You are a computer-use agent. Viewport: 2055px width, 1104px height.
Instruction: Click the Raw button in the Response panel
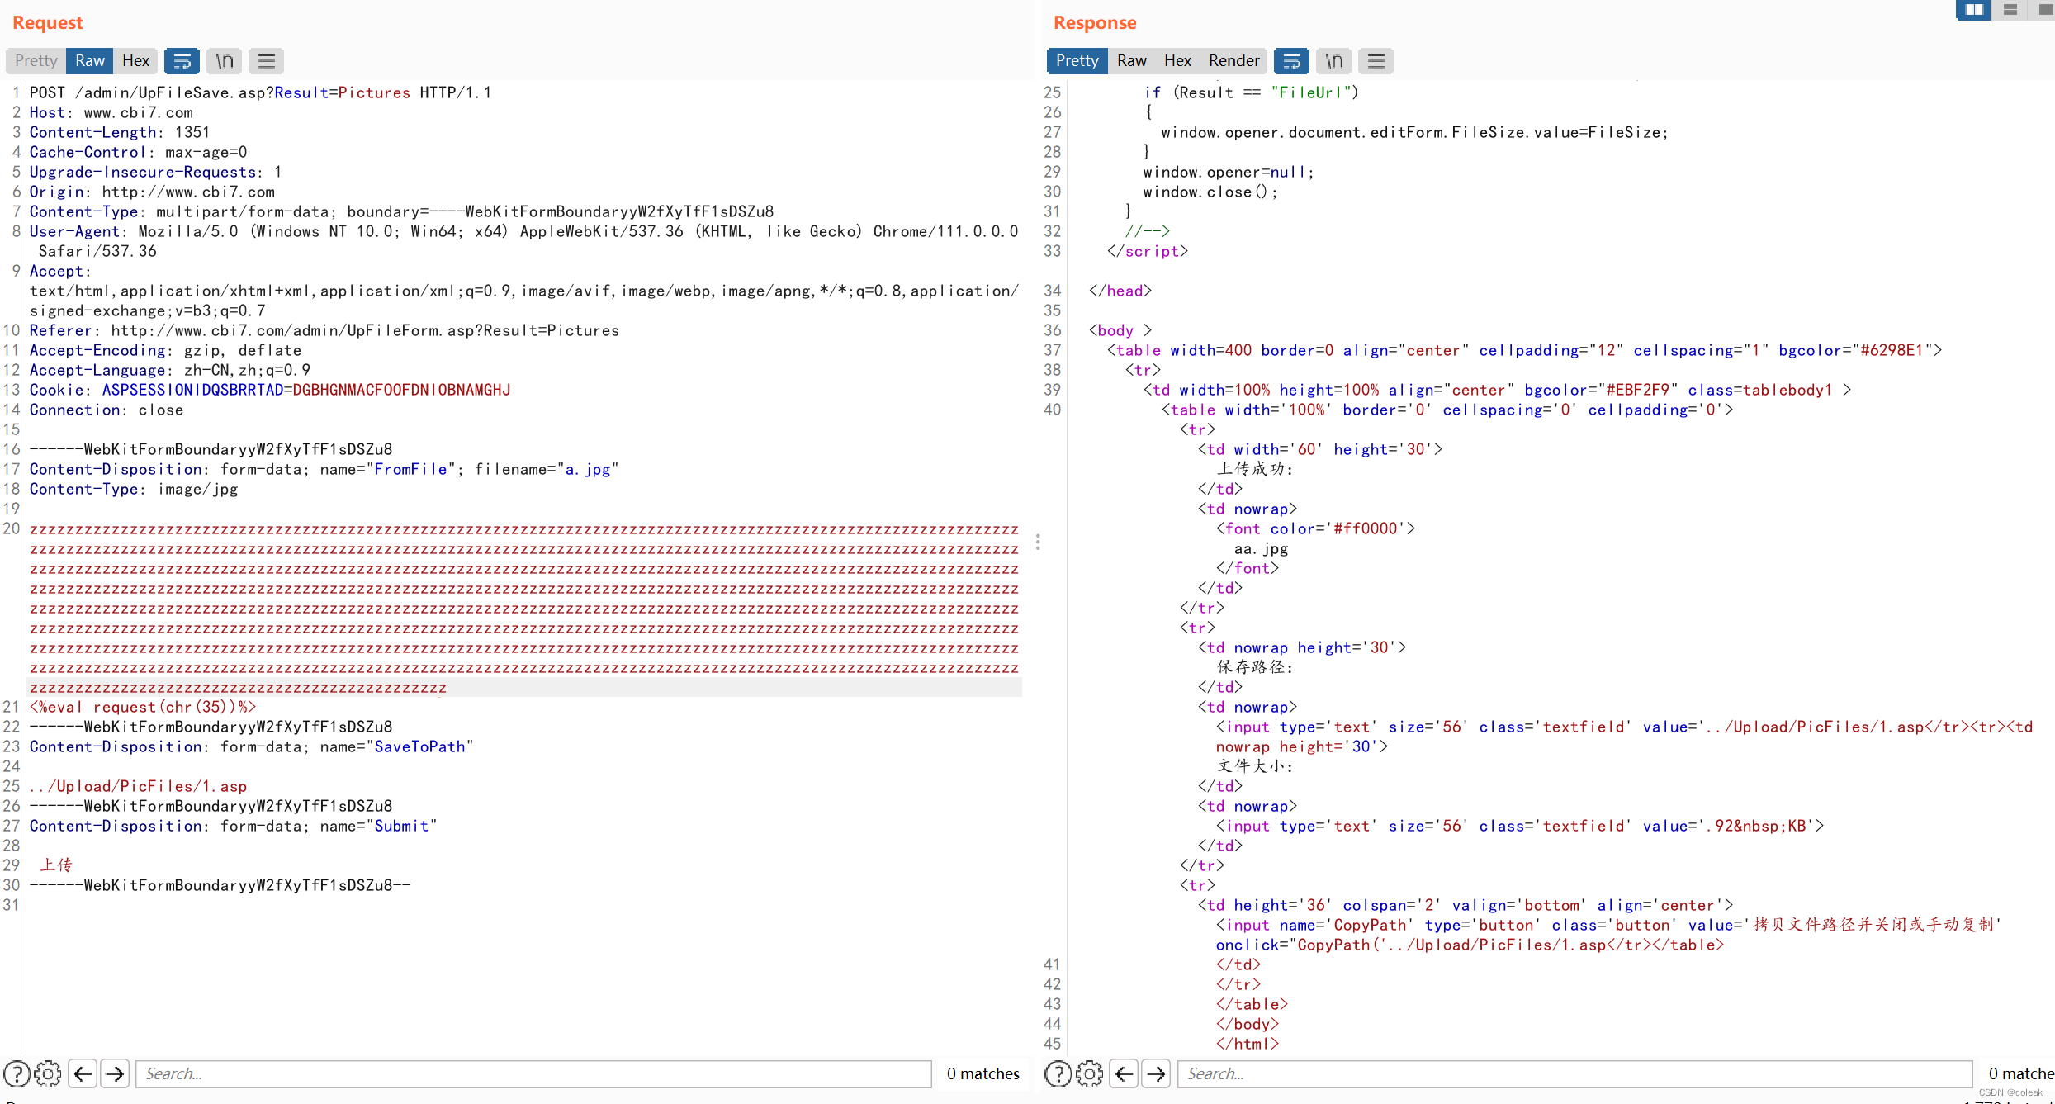click(1131, 60)
